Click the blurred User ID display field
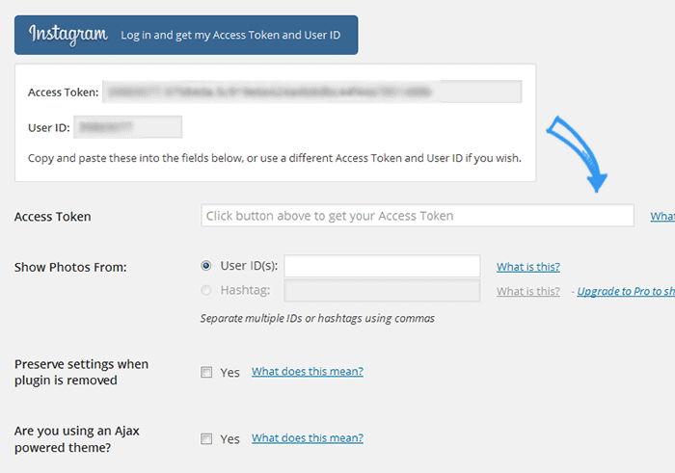 point(128,127)
